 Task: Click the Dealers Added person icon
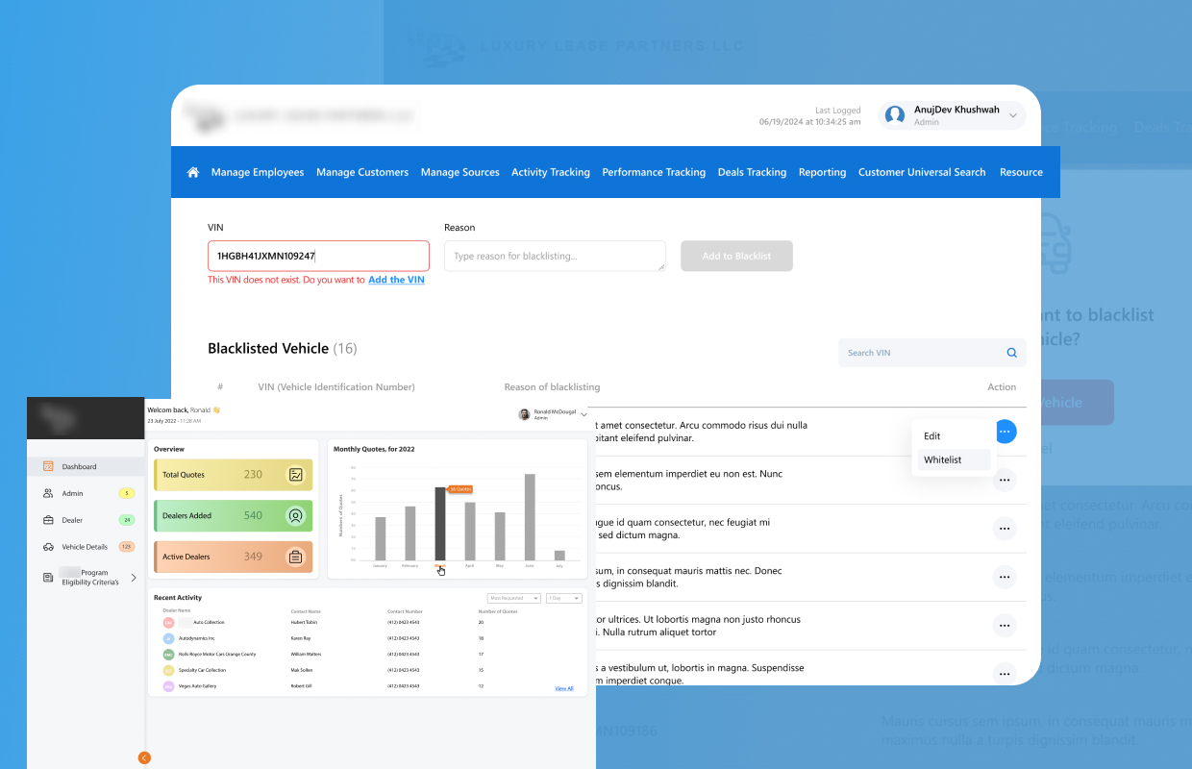tap(296, 515)
